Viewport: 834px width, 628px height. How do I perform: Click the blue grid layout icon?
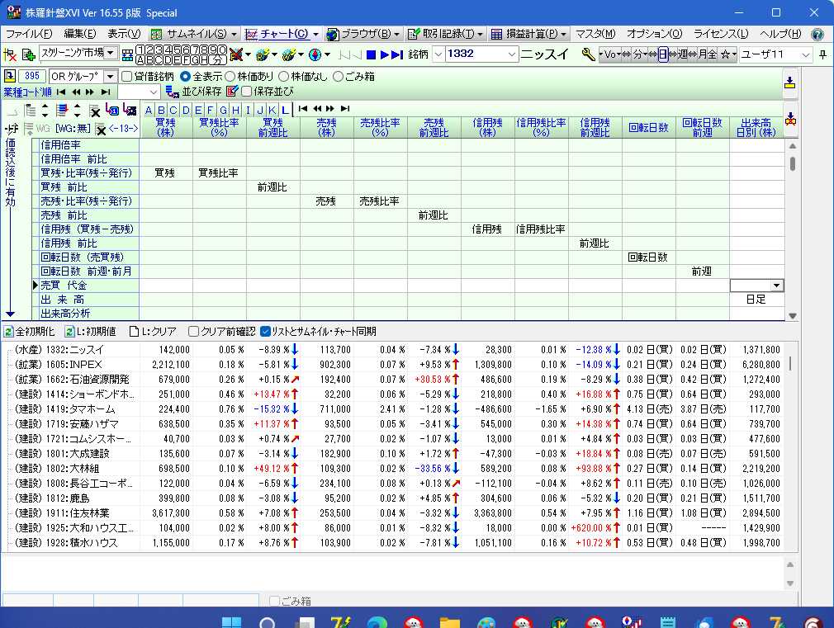tap(128, 54)
